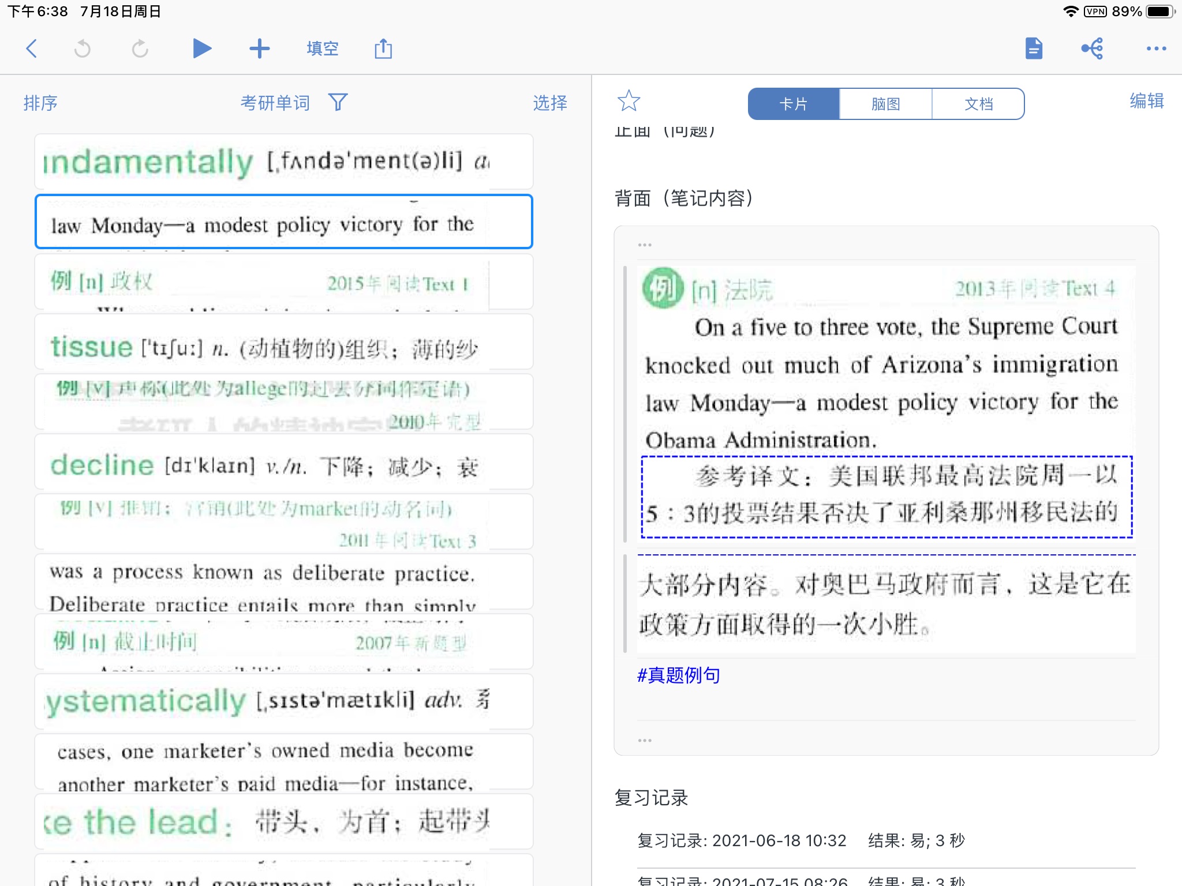Switch to the 脑图 tab
1182x886 pixels.
coord(886,104)
